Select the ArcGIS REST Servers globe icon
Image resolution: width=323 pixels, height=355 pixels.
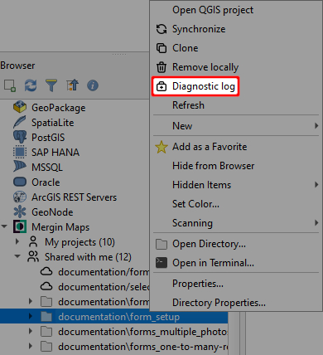point(20,197)
